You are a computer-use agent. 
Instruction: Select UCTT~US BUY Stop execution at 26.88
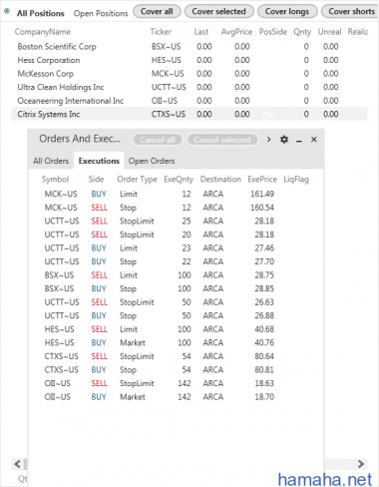(x=177, y=315)
